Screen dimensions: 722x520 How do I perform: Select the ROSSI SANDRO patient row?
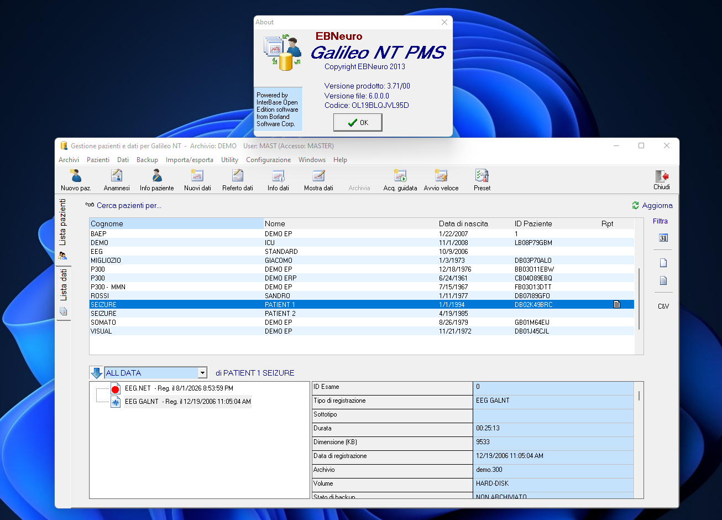click(x=362, y=296)
